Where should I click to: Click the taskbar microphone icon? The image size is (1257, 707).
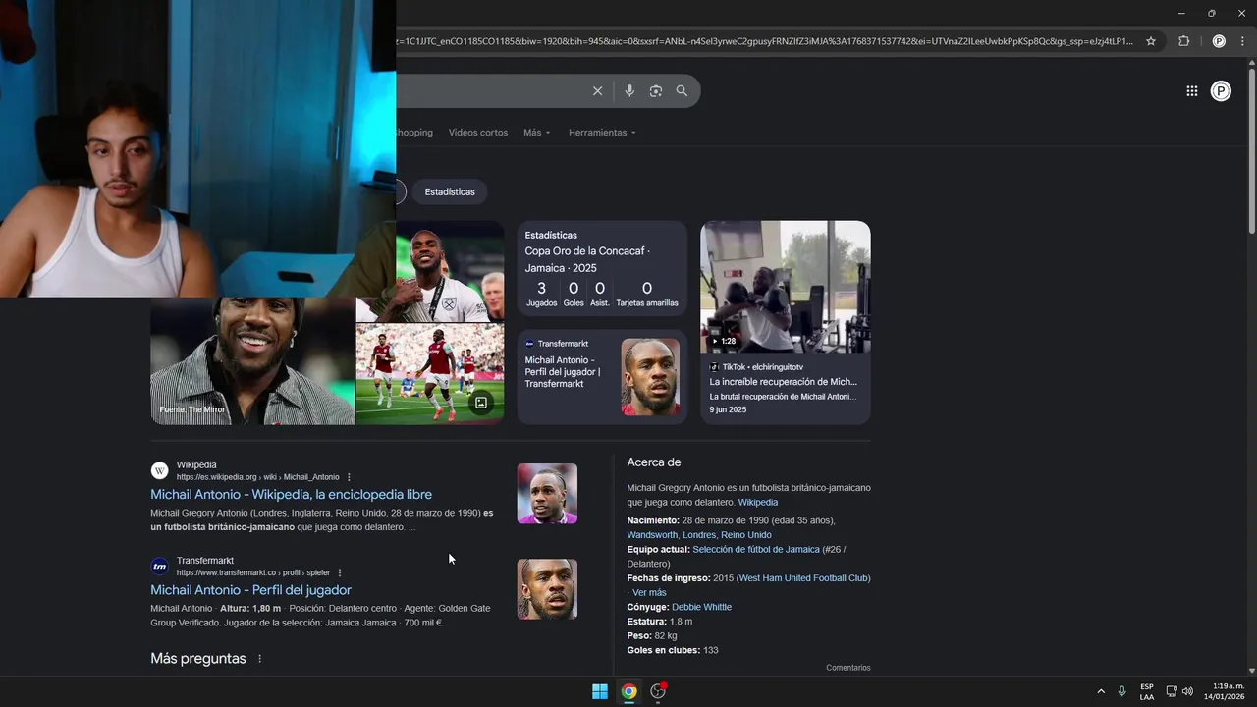pos(1121,691)
